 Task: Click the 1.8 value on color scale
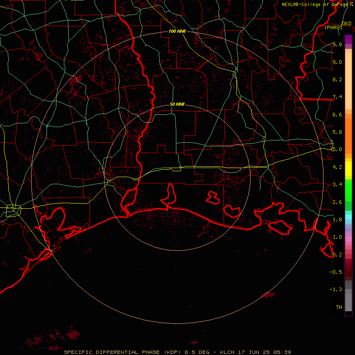(337, 220)
